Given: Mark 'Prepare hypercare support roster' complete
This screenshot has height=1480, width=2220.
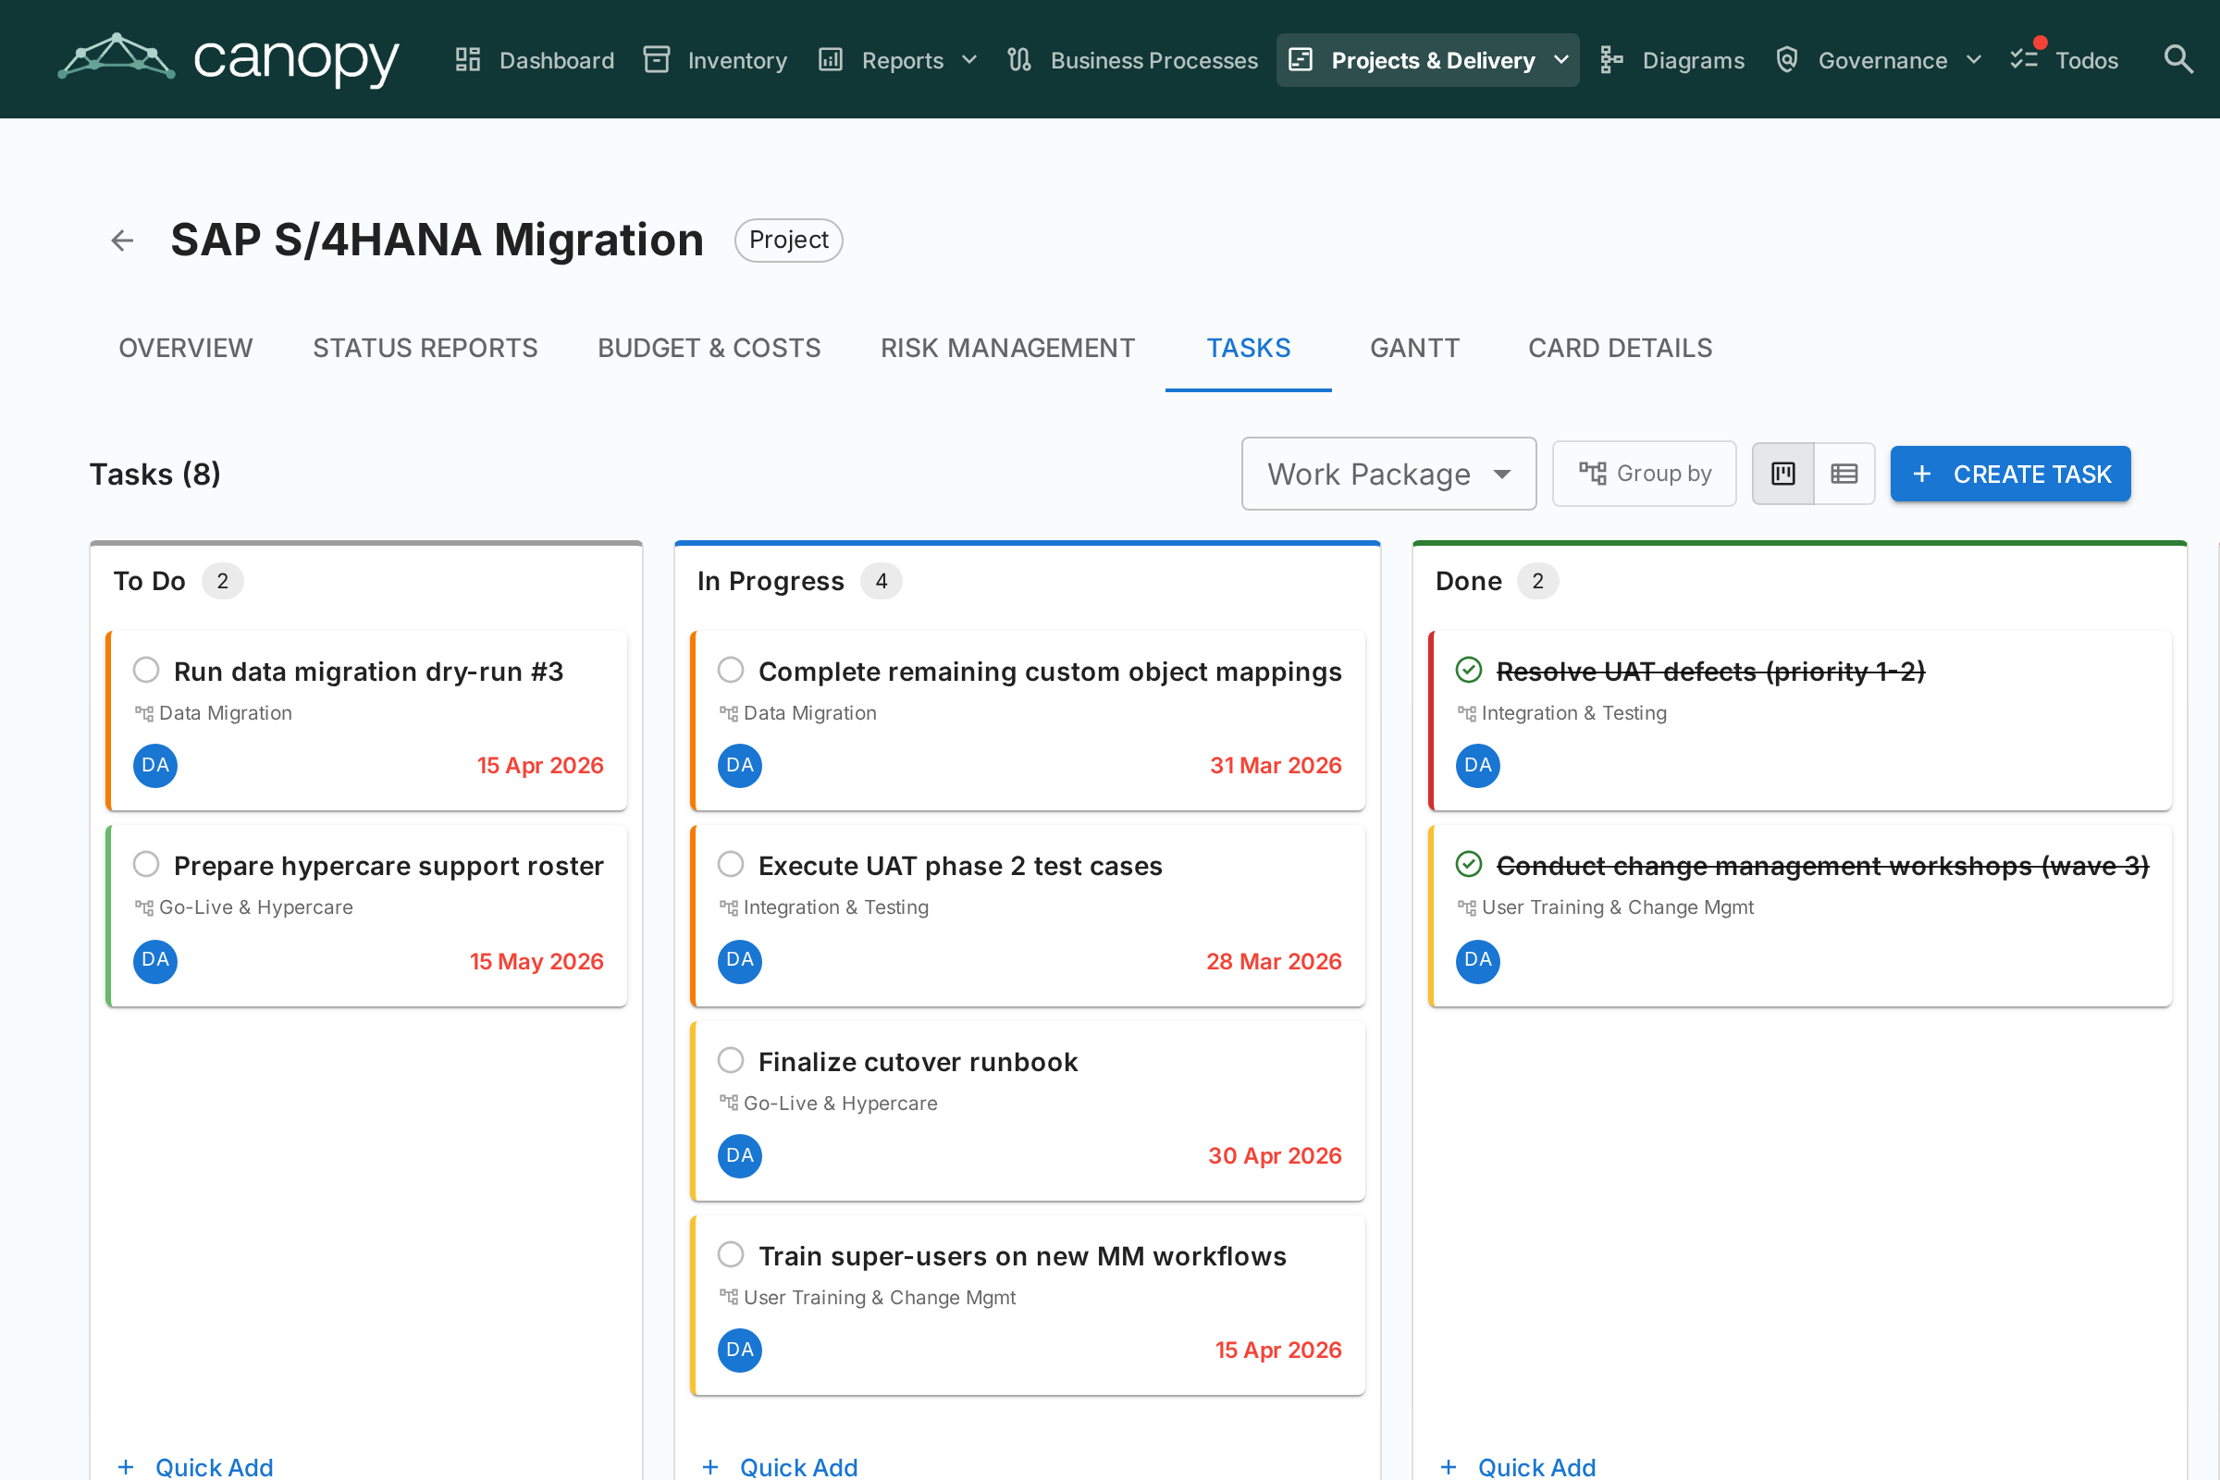Looking at the screenshot, I should coord(146,865).
